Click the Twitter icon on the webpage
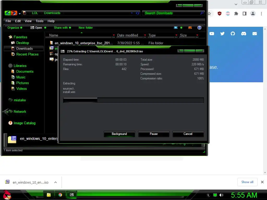The image size is (267, 200). coord(222,34)
